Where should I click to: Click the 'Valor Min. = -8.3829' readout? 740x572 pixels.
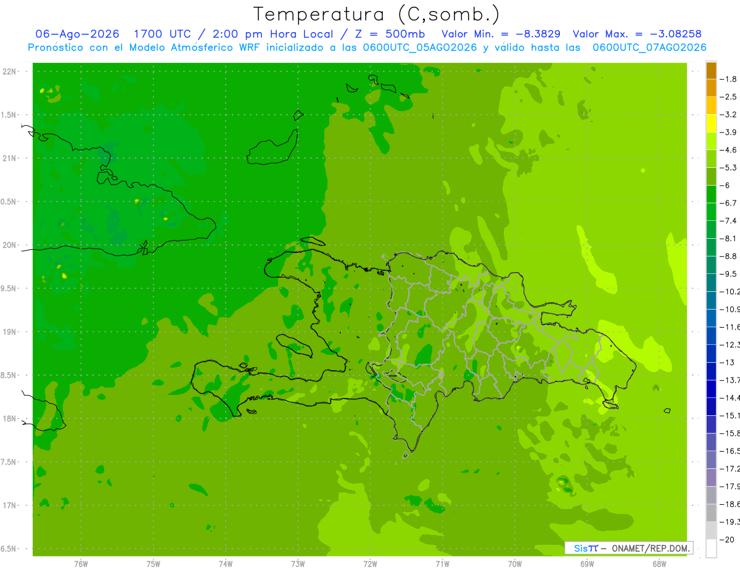click(x=501, y=34)
